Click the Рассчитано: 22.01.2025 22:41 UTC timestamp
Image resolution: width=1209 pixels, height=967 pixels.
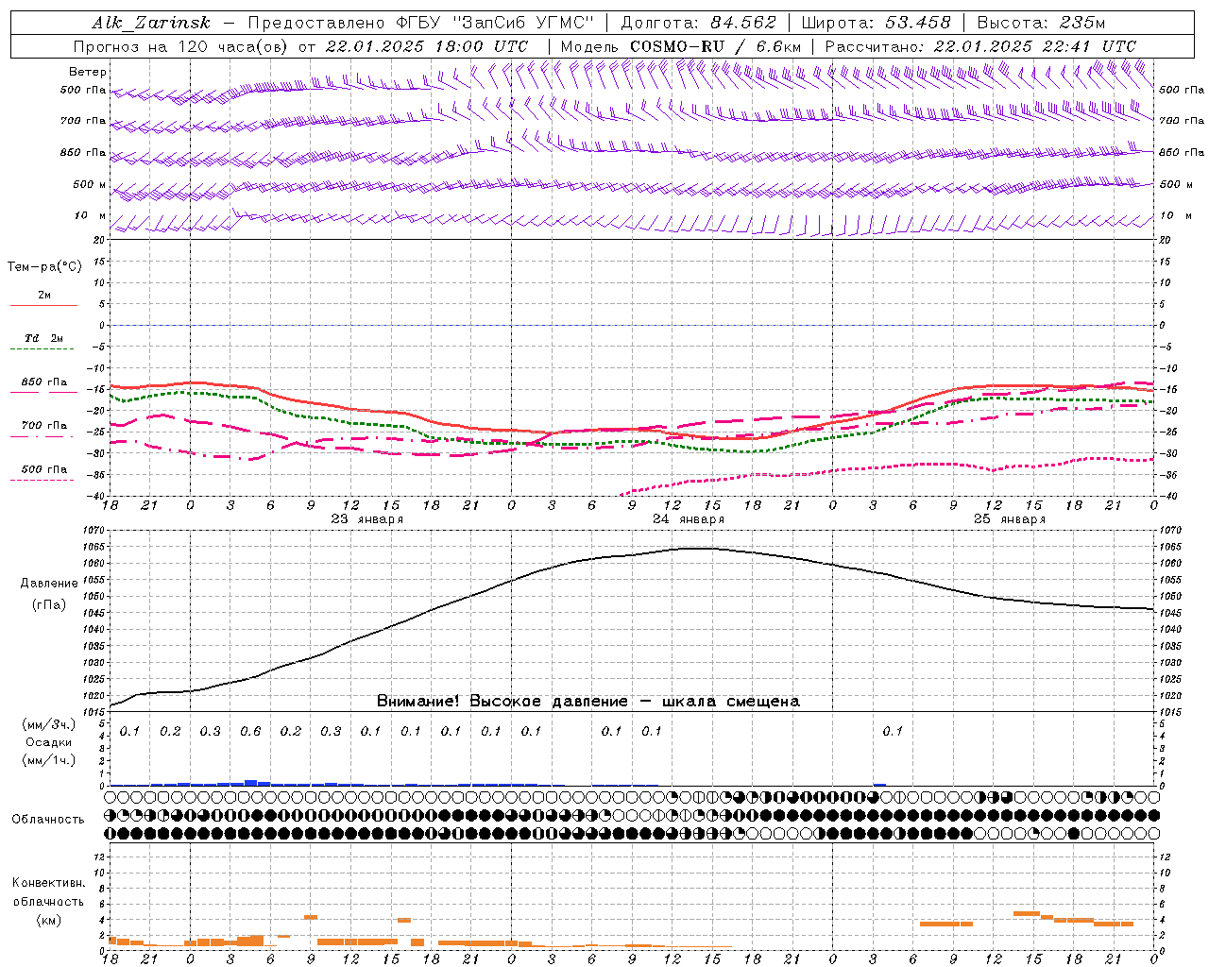(x=980, y=46)
